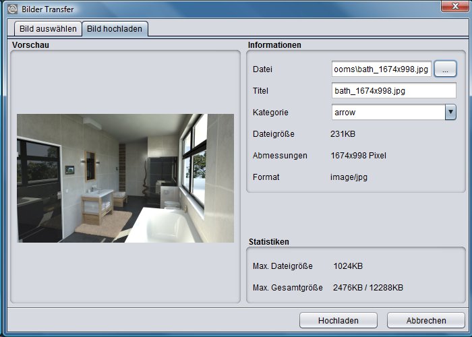The width and height of the screenshot is (472, 337).
Task: Open the Kategorie dropdown arrow
Action: pyautogui.click(x=450, y=113)
